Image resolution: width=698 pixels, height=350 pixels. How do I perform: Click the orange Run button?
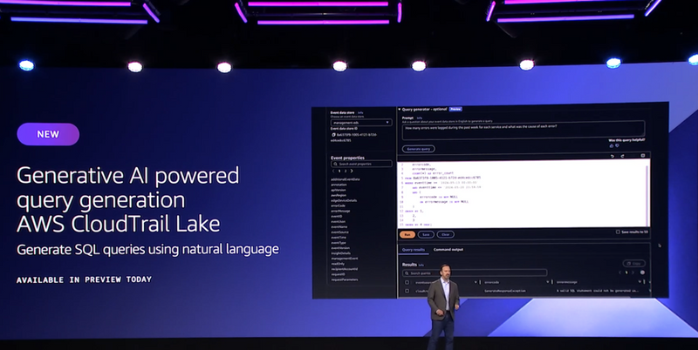[407, 233]
